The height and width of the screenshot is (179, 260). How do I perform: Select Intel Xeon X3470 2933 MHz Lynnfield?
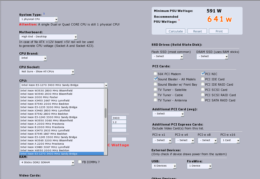tap(62, 131)
